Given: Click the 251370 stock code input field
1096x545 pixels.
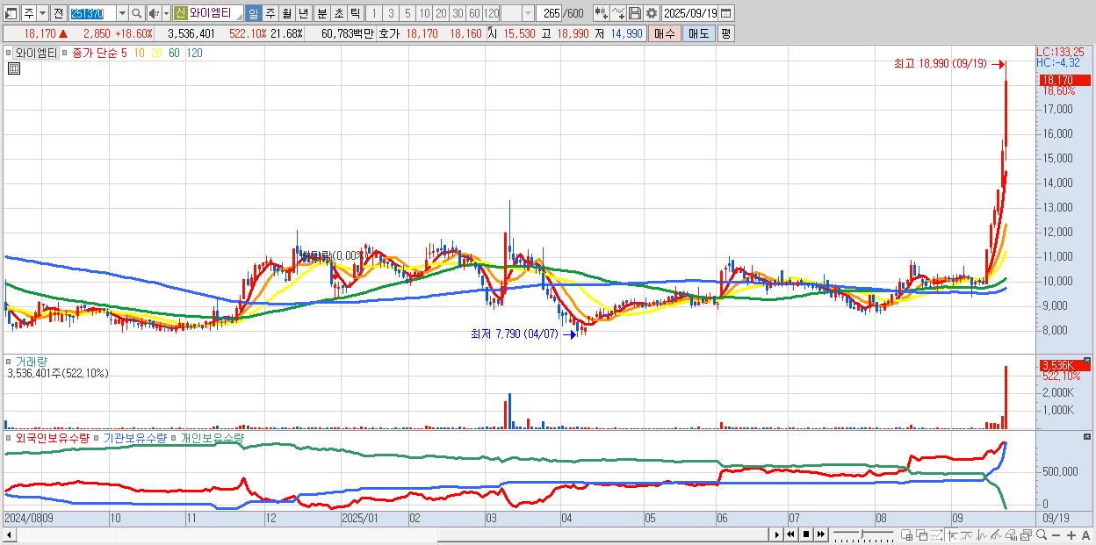Looking at the screenshot, I should (92, 13).
